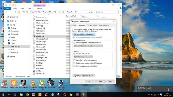This screenshot has width=173, height=97.
Task: Click the back arrow in Explorer
Action: click(x=6, y=12)
